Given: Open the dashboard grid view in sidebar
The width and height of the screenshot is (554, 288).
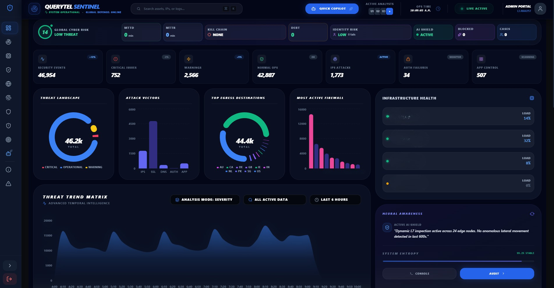Looking at the screenshot, I should point(8,28).
